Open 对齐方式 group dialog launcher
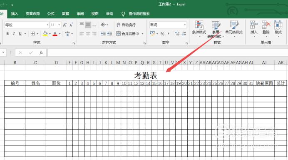This screenshot has width=288, height=160. click(144, 43)
